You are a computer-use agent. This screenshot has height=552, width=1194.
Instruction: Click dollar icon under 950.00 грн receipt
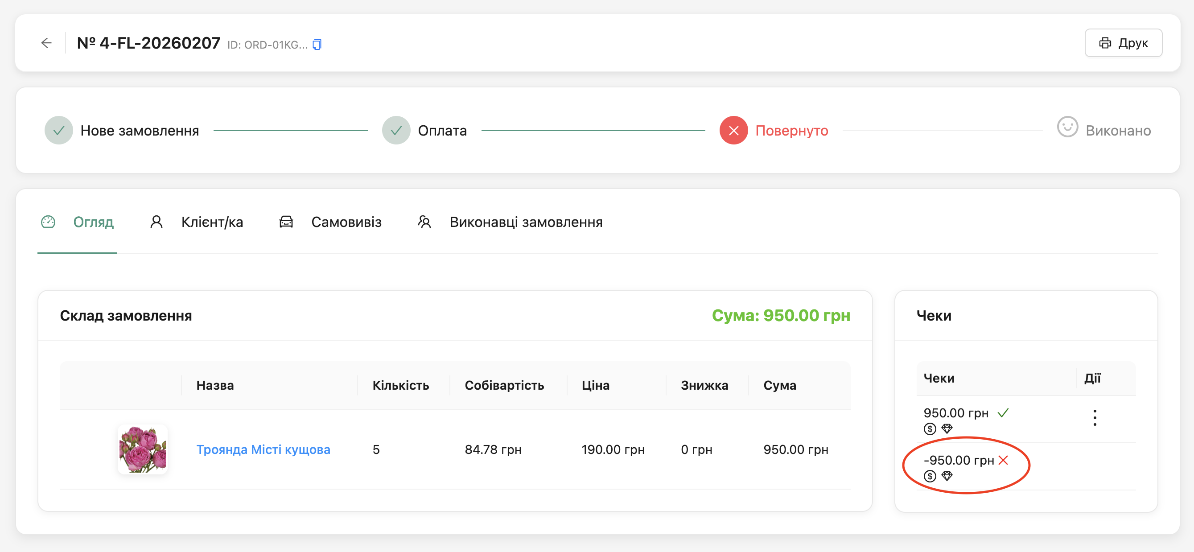coord(929,429)
